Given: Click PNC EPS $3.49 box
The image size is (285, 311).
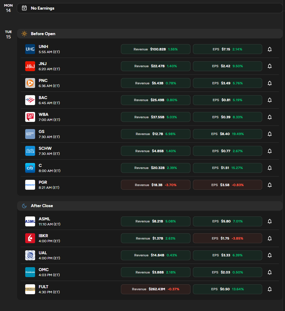Looking at the screenshot, I should click(x=227, y=83).
